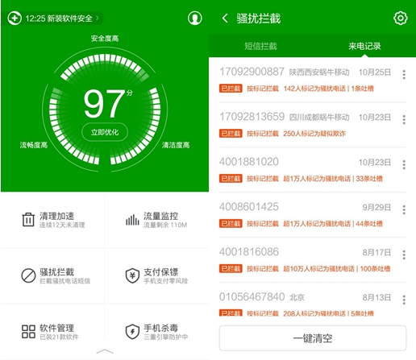Open 手机杀毒 lightning shield icon

coord(132,332)
